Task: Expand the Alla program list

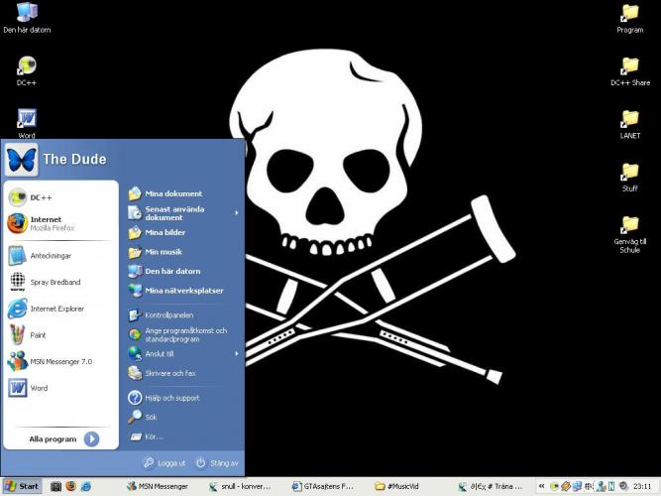Action: [x=63, y=438]
